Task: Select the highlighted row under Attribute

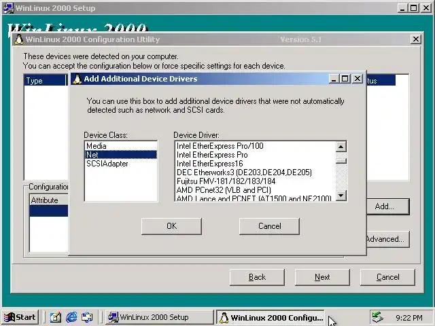Action: (49, 211)
